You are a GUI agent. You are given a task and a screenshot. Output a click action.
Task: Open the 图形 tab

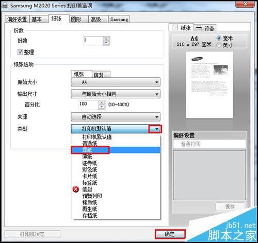[78, 19]
